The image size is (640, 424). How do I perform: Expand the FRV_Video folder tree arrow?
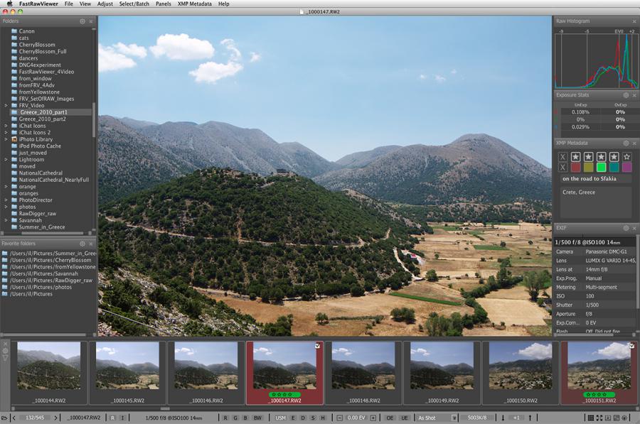[6, 105]
